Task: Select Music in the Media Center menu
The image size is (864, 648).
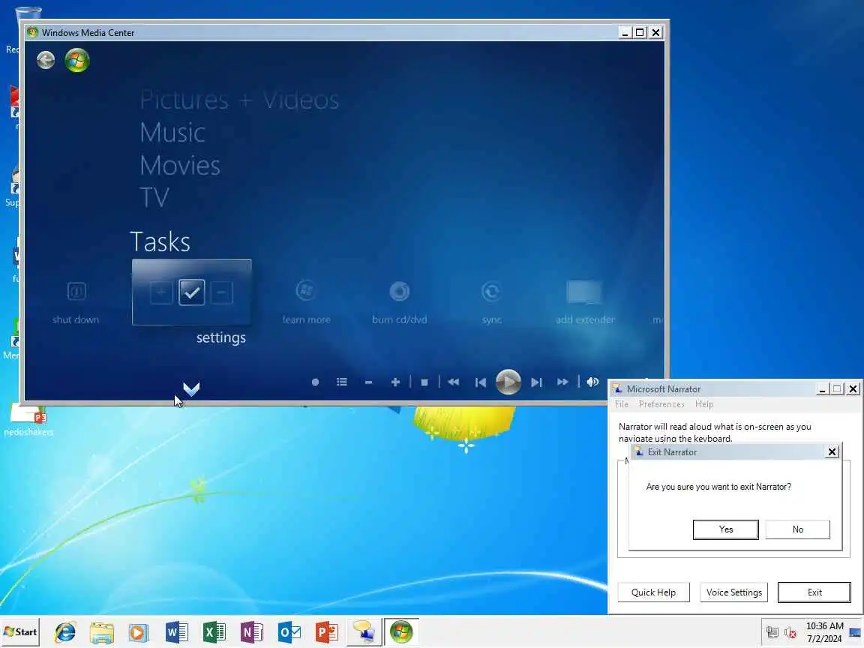Action: click(172, 133)
